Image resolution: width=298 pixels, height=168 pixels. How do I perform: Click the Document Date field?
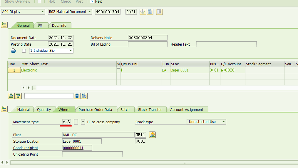click(x=61, y=38)
